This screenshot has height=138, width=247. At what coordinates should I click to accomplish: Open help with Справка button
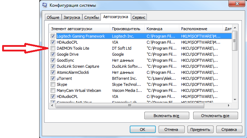click(x=229, y=129)
